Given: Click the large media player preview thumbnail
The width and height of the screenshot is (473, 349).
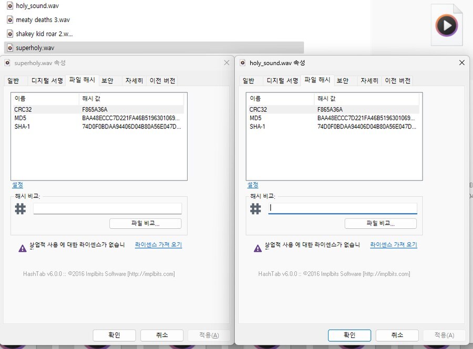Looking at the screenshot, I should coord(446,25).
